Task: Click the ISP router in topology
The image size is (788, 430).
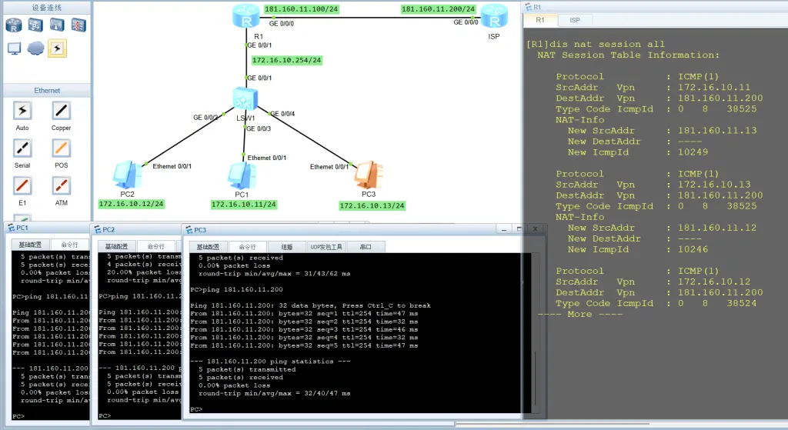Action: click(x=492, y=16)
